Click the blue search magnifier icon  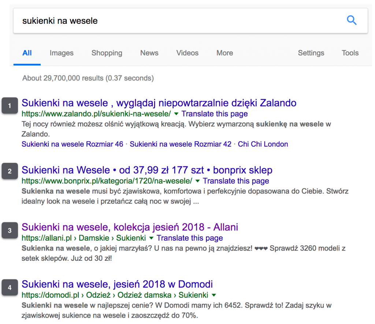click(x=352, y=20)
